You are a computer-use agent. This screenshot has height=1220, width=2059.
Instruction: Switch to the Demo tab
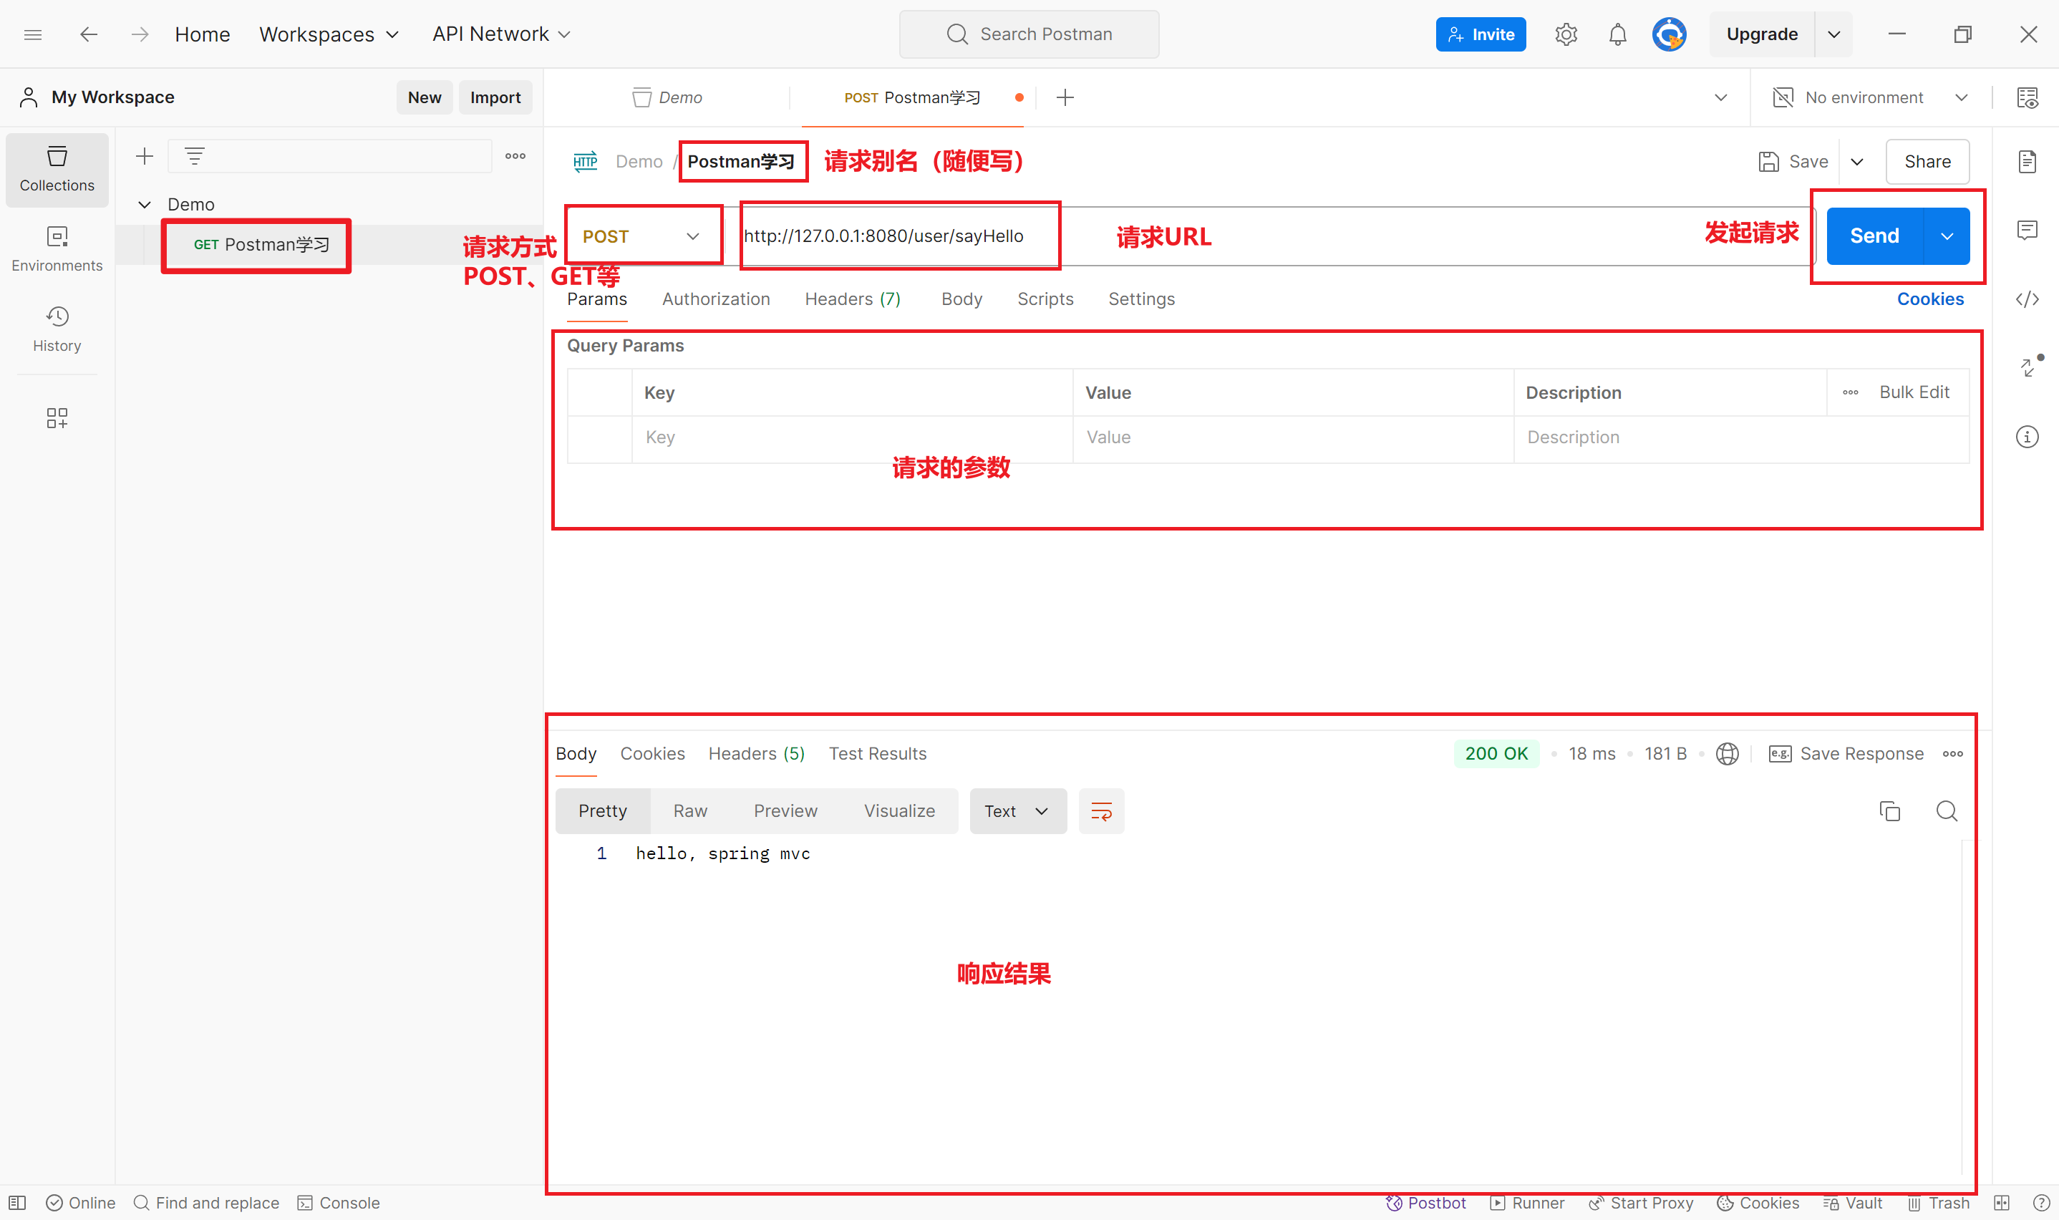667,98
